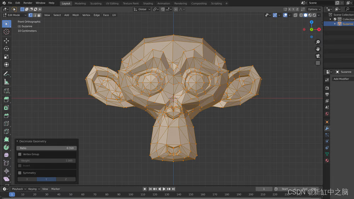Open the shading options dropdown arrow

coord(319,15)
